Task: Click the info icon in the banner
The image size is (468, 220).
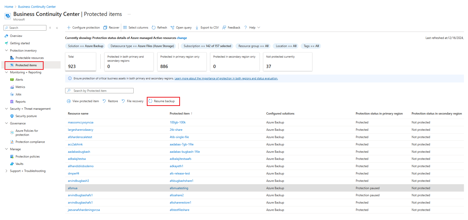Action: [70, 78]
